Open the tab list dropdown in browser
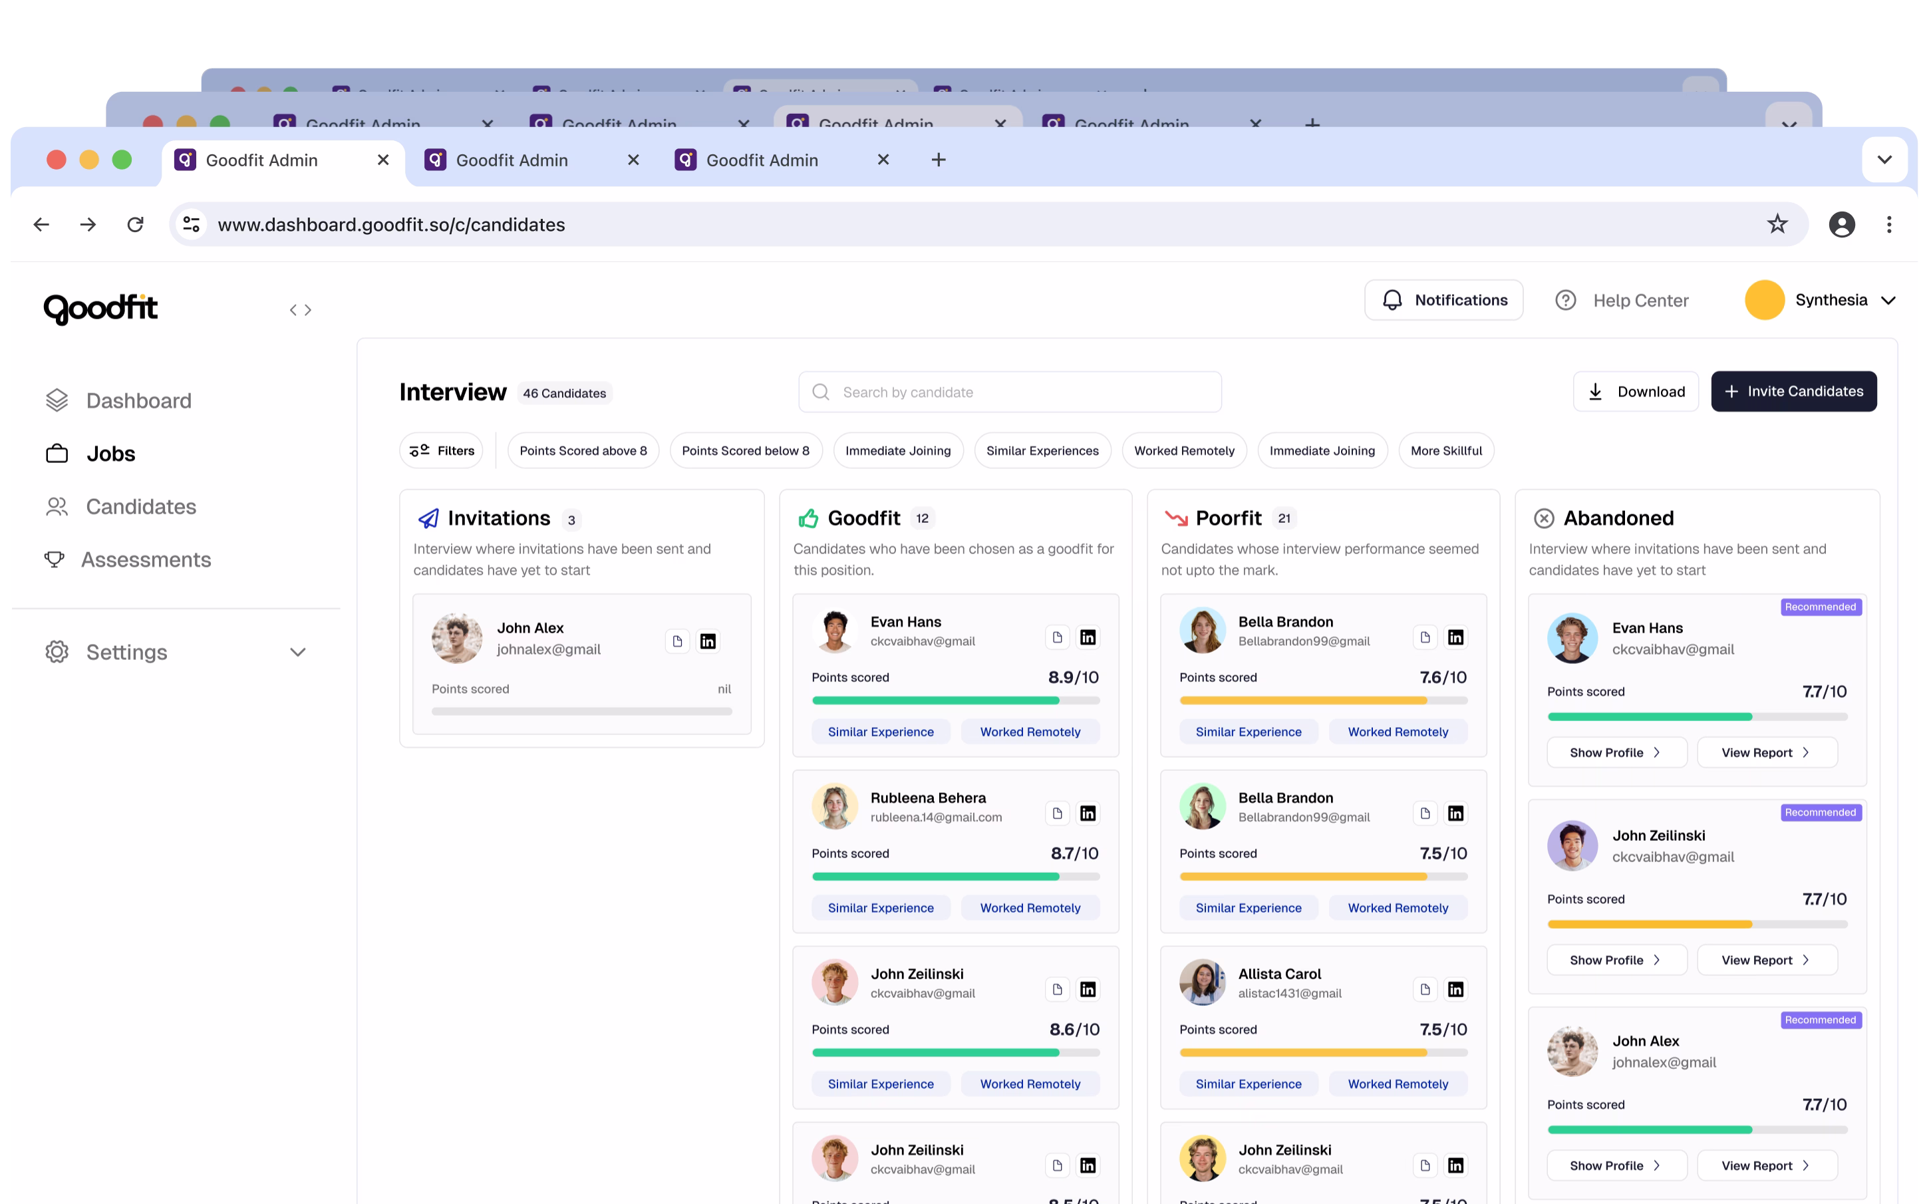The image size is (1929, 1204). click(1884, 159)
